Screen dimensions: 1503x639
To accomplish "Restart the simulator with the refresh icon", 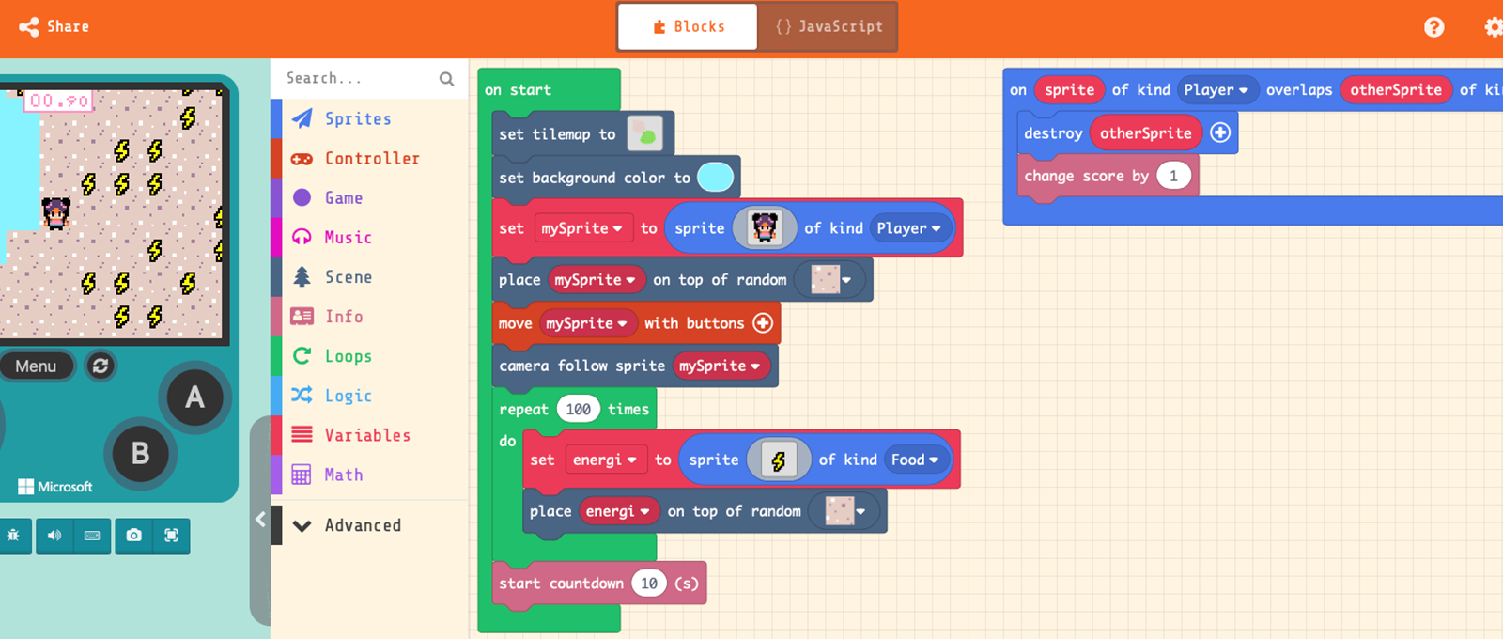I will pyautogui.click(x=101, y=366).
